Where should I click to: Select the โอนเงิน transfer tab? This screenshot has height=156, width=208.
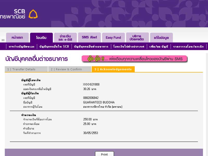point(41,38)
